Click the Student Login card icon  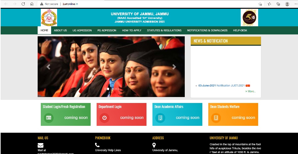click(49, 118)
